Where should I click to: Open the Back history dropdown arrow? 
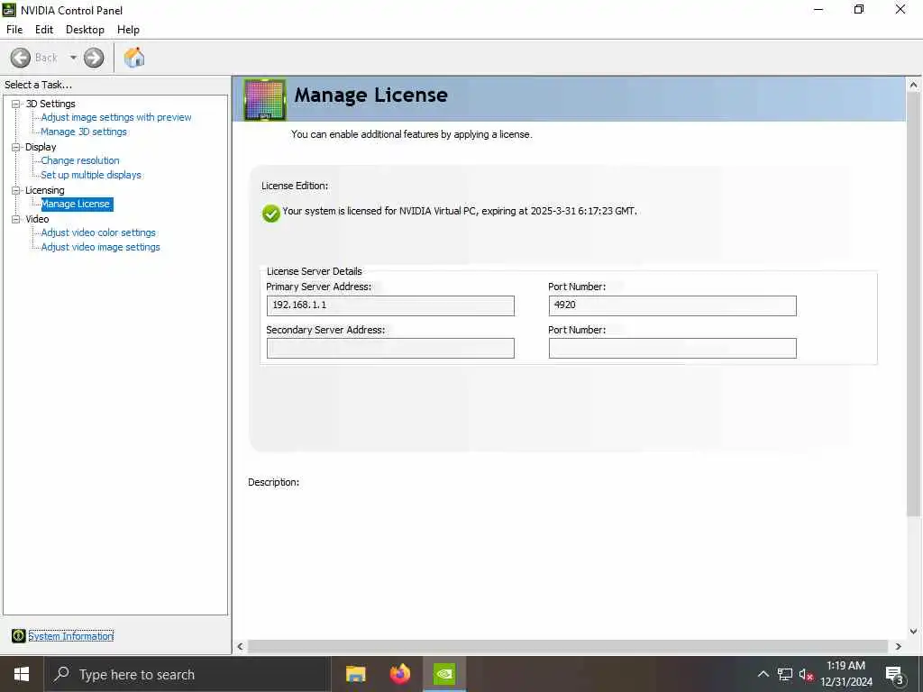(x=73, y=58)
